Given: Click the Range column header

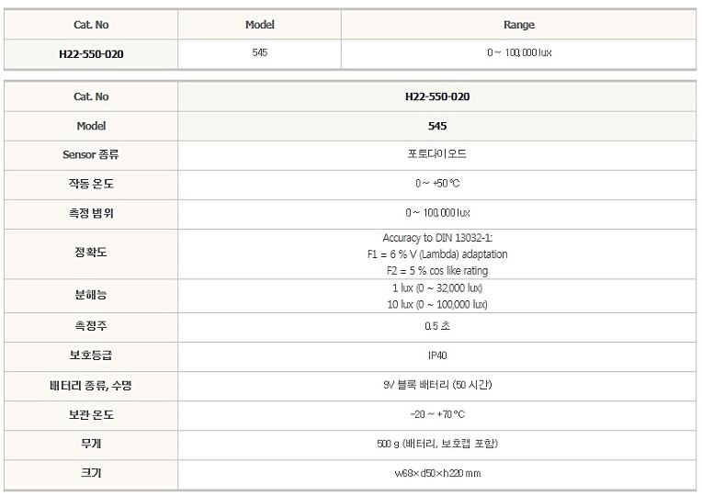Looking at the screenshot, I should (x=519, y=25).
